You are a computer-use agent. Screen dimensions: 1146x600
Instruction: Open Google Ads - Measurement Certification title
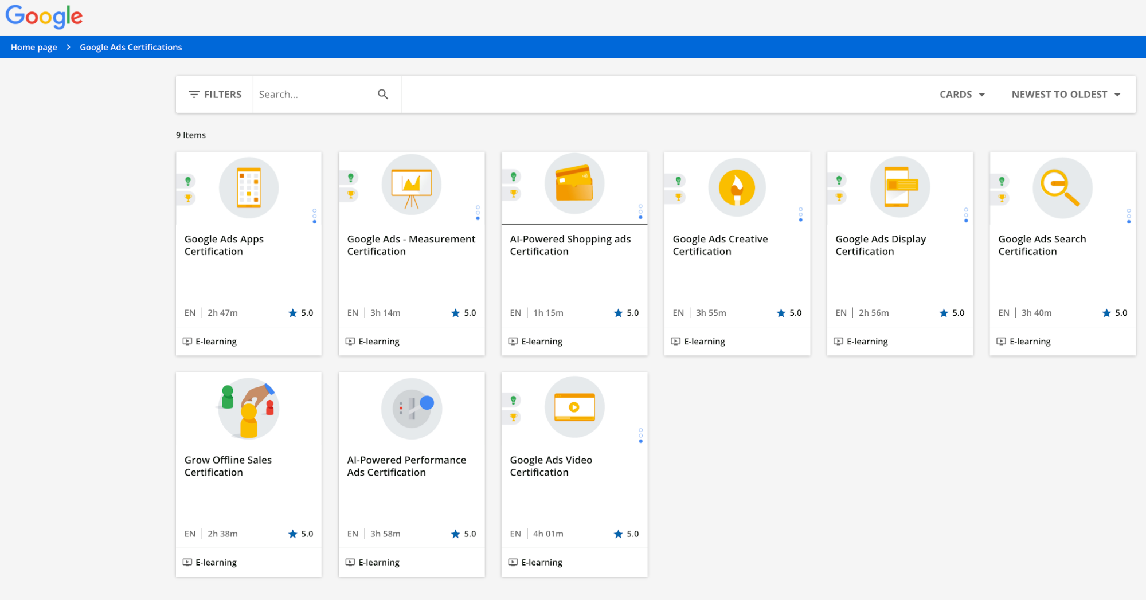click(411, 245)
